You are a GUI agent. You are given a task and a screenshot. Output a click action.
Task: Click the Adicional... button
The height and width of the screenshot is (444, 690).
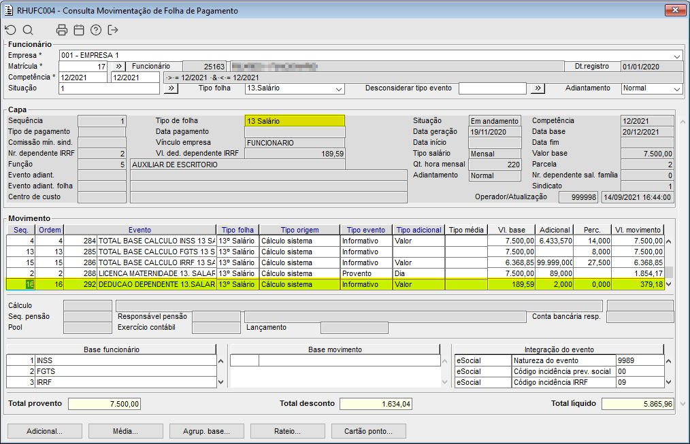pos(44,431)
